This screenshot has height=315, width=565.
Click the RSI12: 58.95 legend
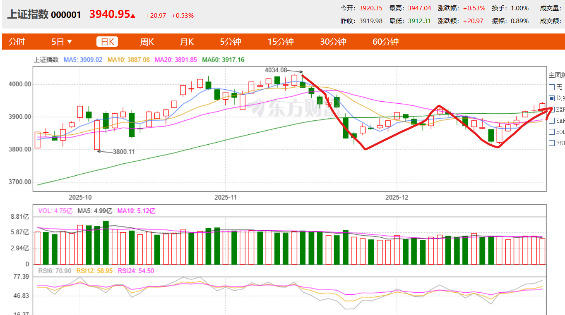click(x=94, y=270)
